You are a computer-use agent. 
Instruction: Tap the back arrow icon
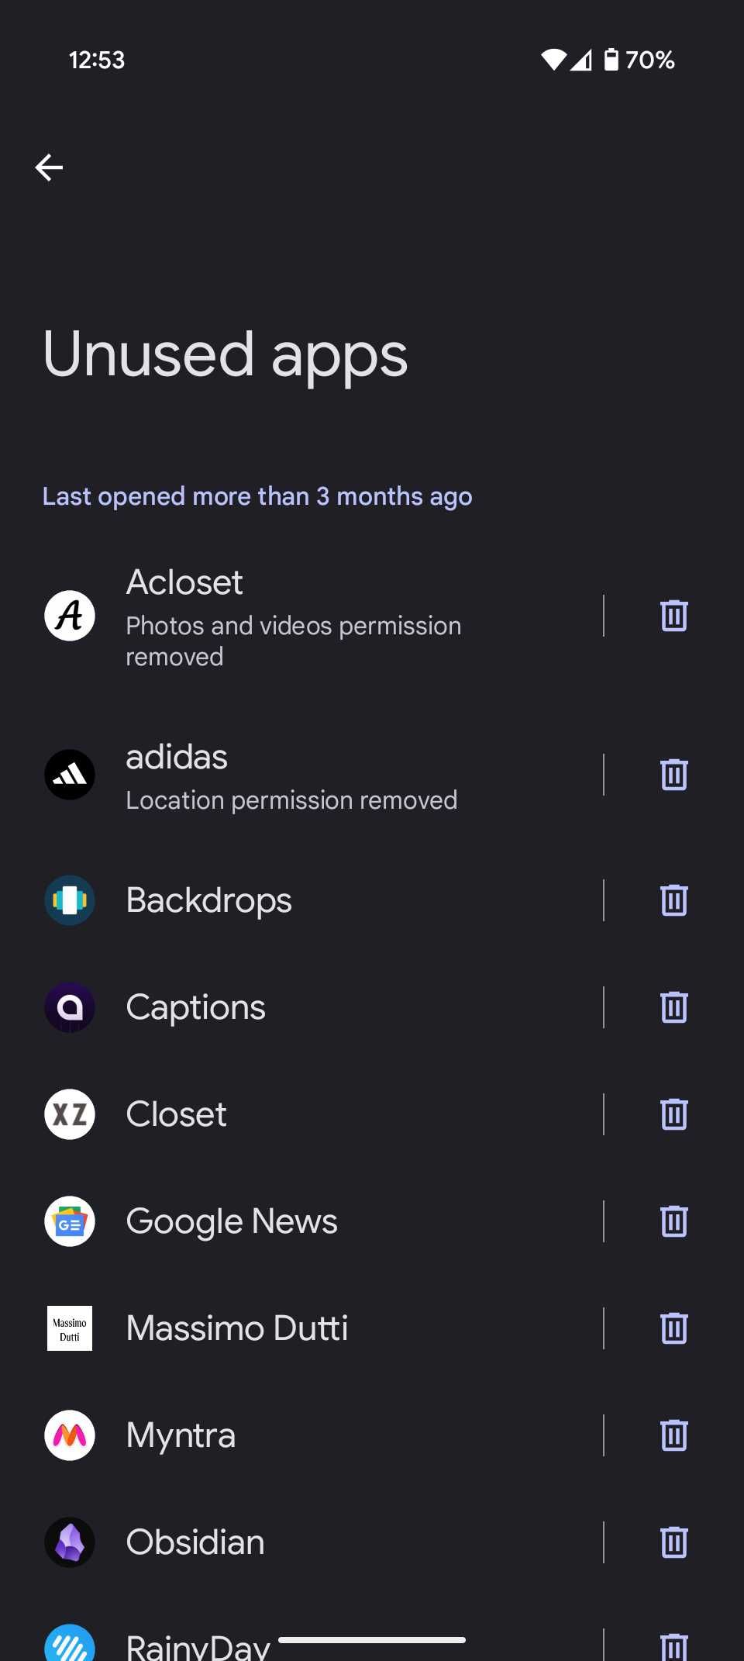49,167
